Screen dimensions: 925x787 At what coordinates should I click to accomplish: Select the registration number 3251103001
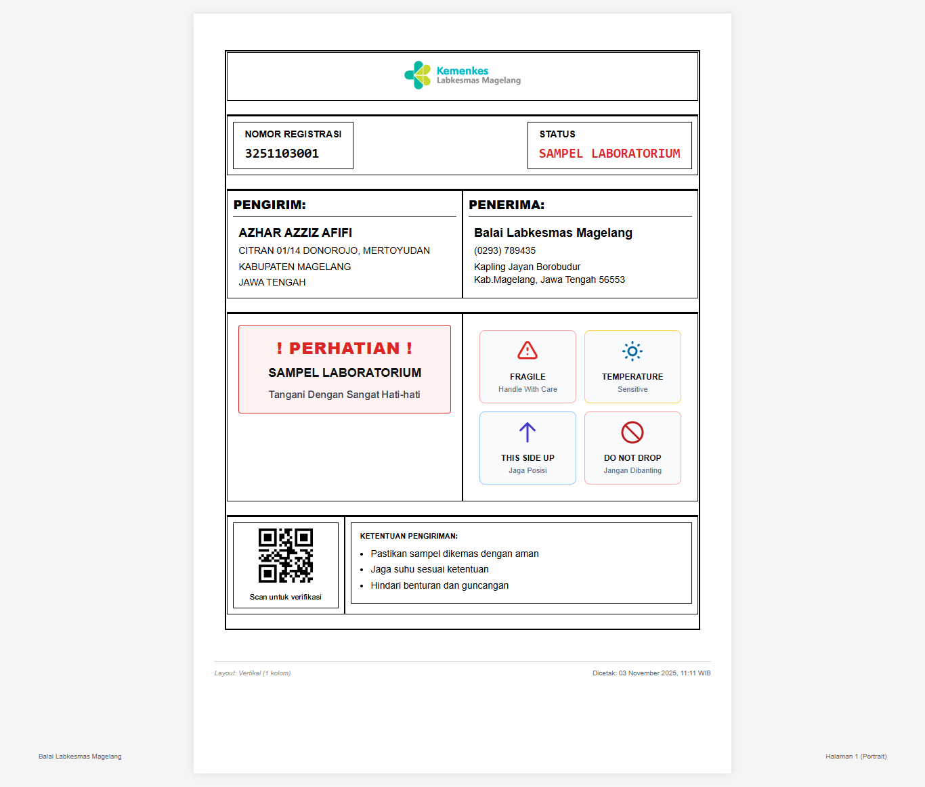point(282,154)
